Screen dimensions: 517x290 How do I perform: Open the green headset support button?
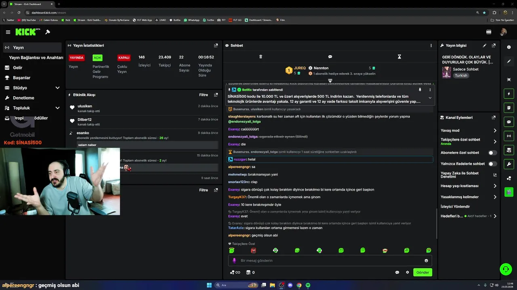click(x=506, y=269)
